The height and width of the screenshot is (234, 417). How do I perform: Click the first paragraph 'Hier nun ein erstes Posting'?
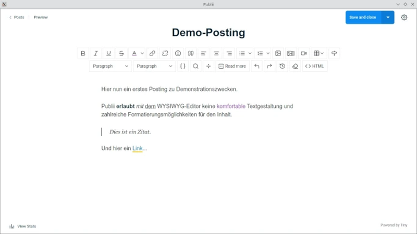169,89
